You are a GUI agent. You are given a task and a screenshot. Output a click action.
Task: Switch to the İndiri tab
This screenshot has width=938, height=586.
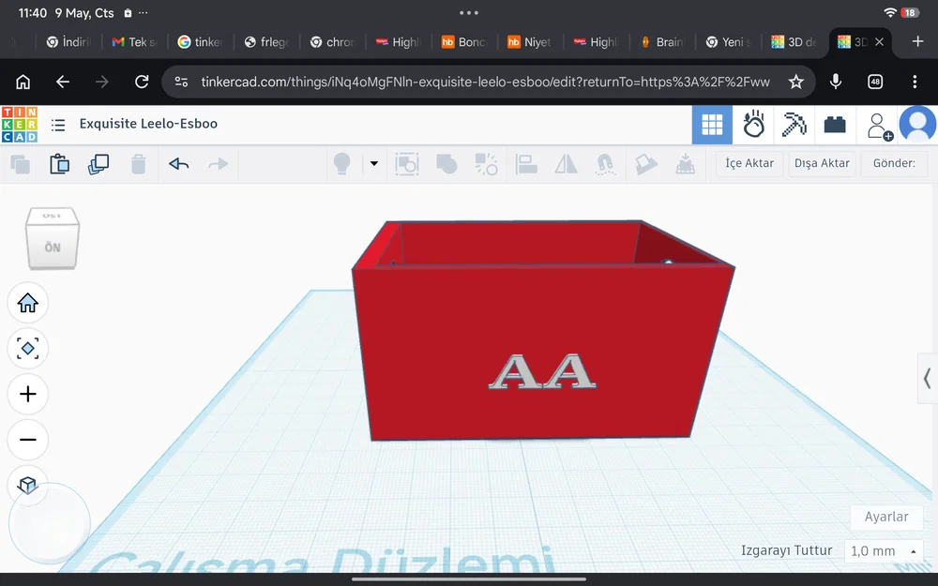pos(68,42)
